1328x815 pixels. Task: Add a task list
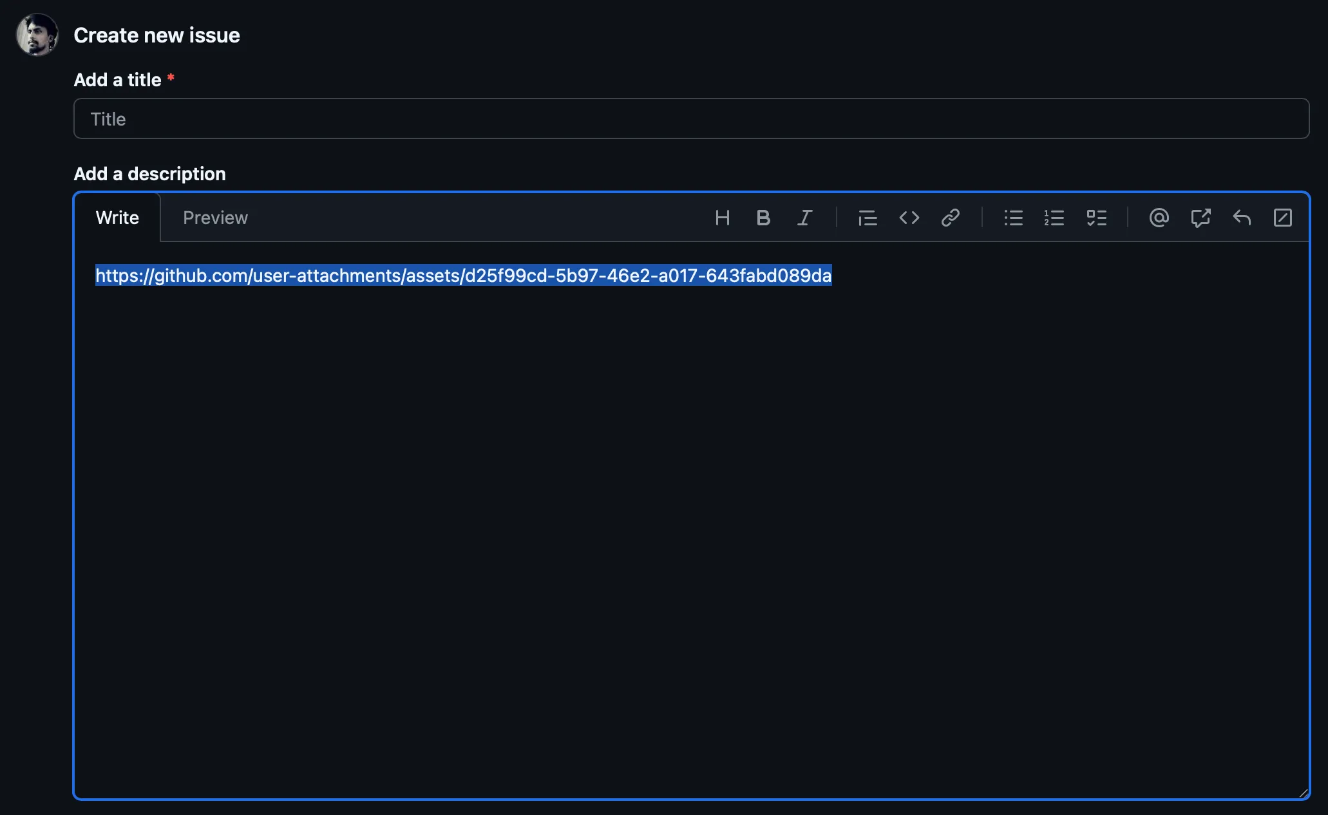[x=1097, y=218]
